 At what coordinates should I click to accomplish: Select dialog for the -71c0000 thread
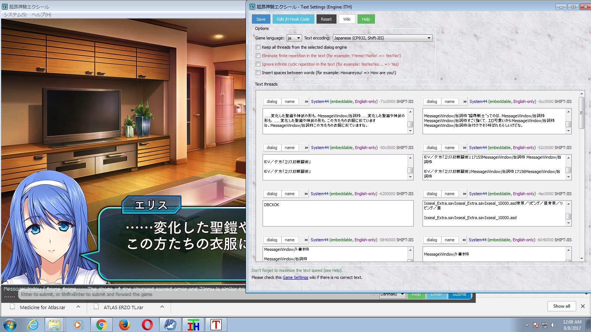tap(272, 101)
